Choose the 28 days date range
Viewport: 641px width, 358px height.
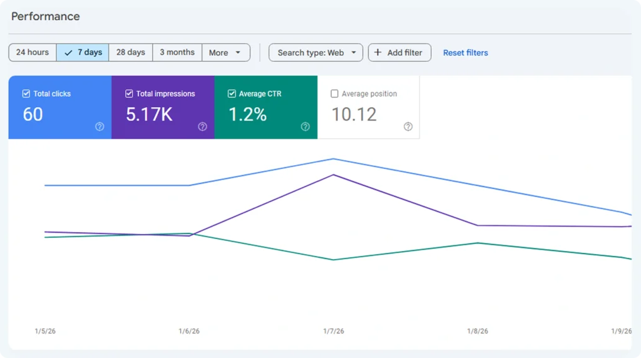(130, 53)
